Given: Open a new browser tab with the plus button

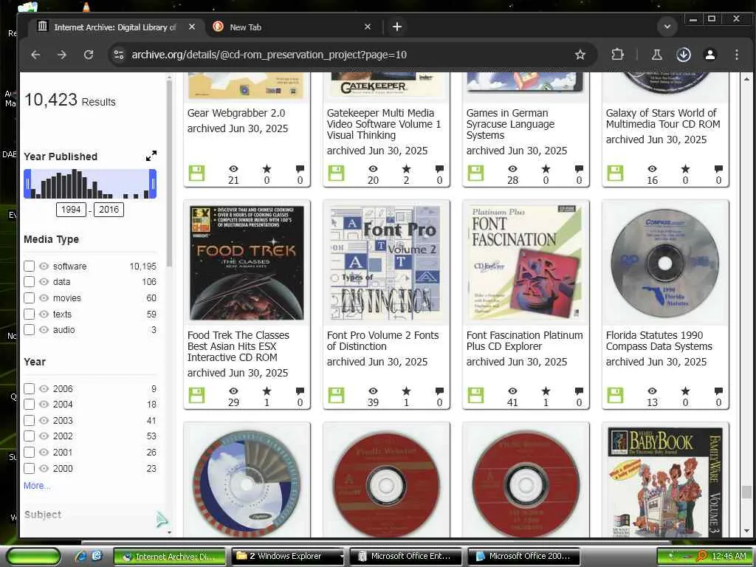Looking at the screenshot, I should [x=396, y=27].
